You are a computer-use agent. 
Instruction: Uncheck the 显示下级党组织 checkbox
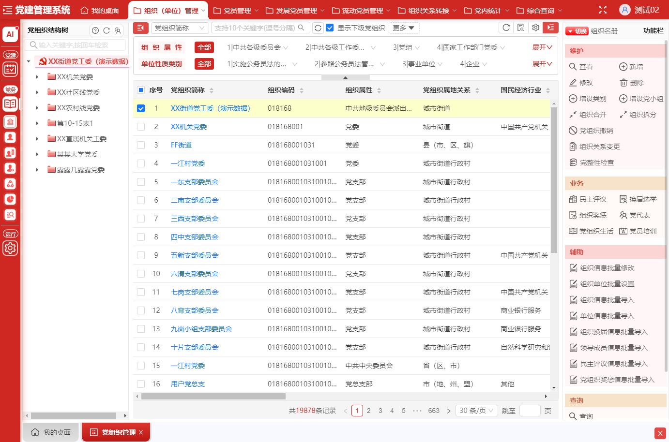(330, 28)
